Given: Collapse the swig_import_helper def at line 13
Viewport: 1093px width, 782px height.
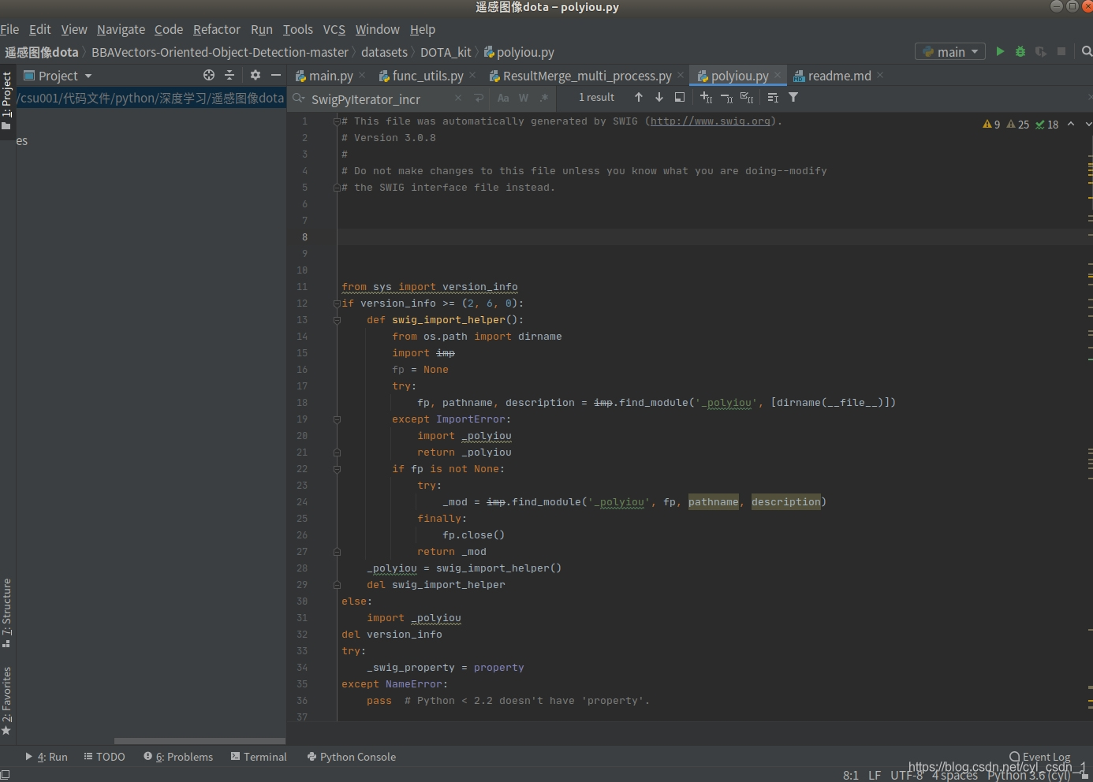Looking at the screenshot, I should (337, 319).
